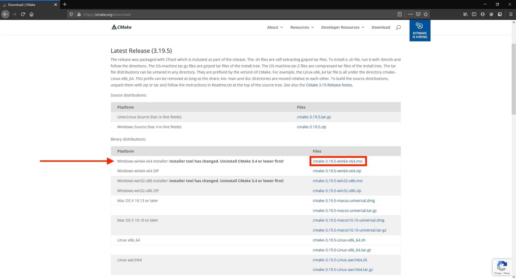Click Windows Source row text
516x279 pixels.
(149, 127)
